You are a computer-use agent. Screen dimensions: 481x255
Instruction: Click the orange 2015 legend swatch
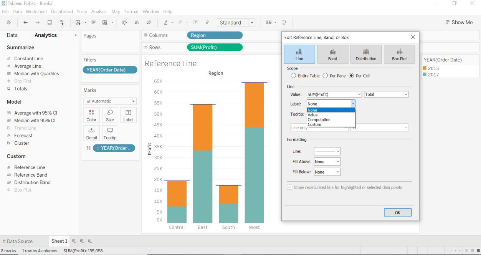[425, 68]
